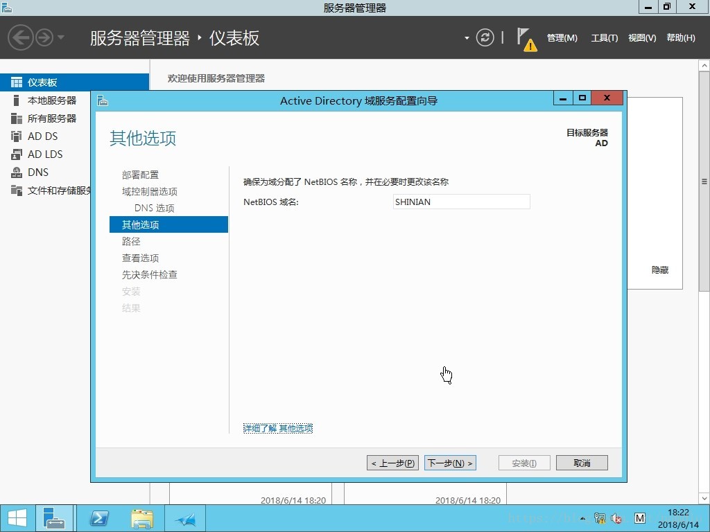Click the 所有服务器 icon
This screenshot has height=532, width=710.
[x=17, y=118]
